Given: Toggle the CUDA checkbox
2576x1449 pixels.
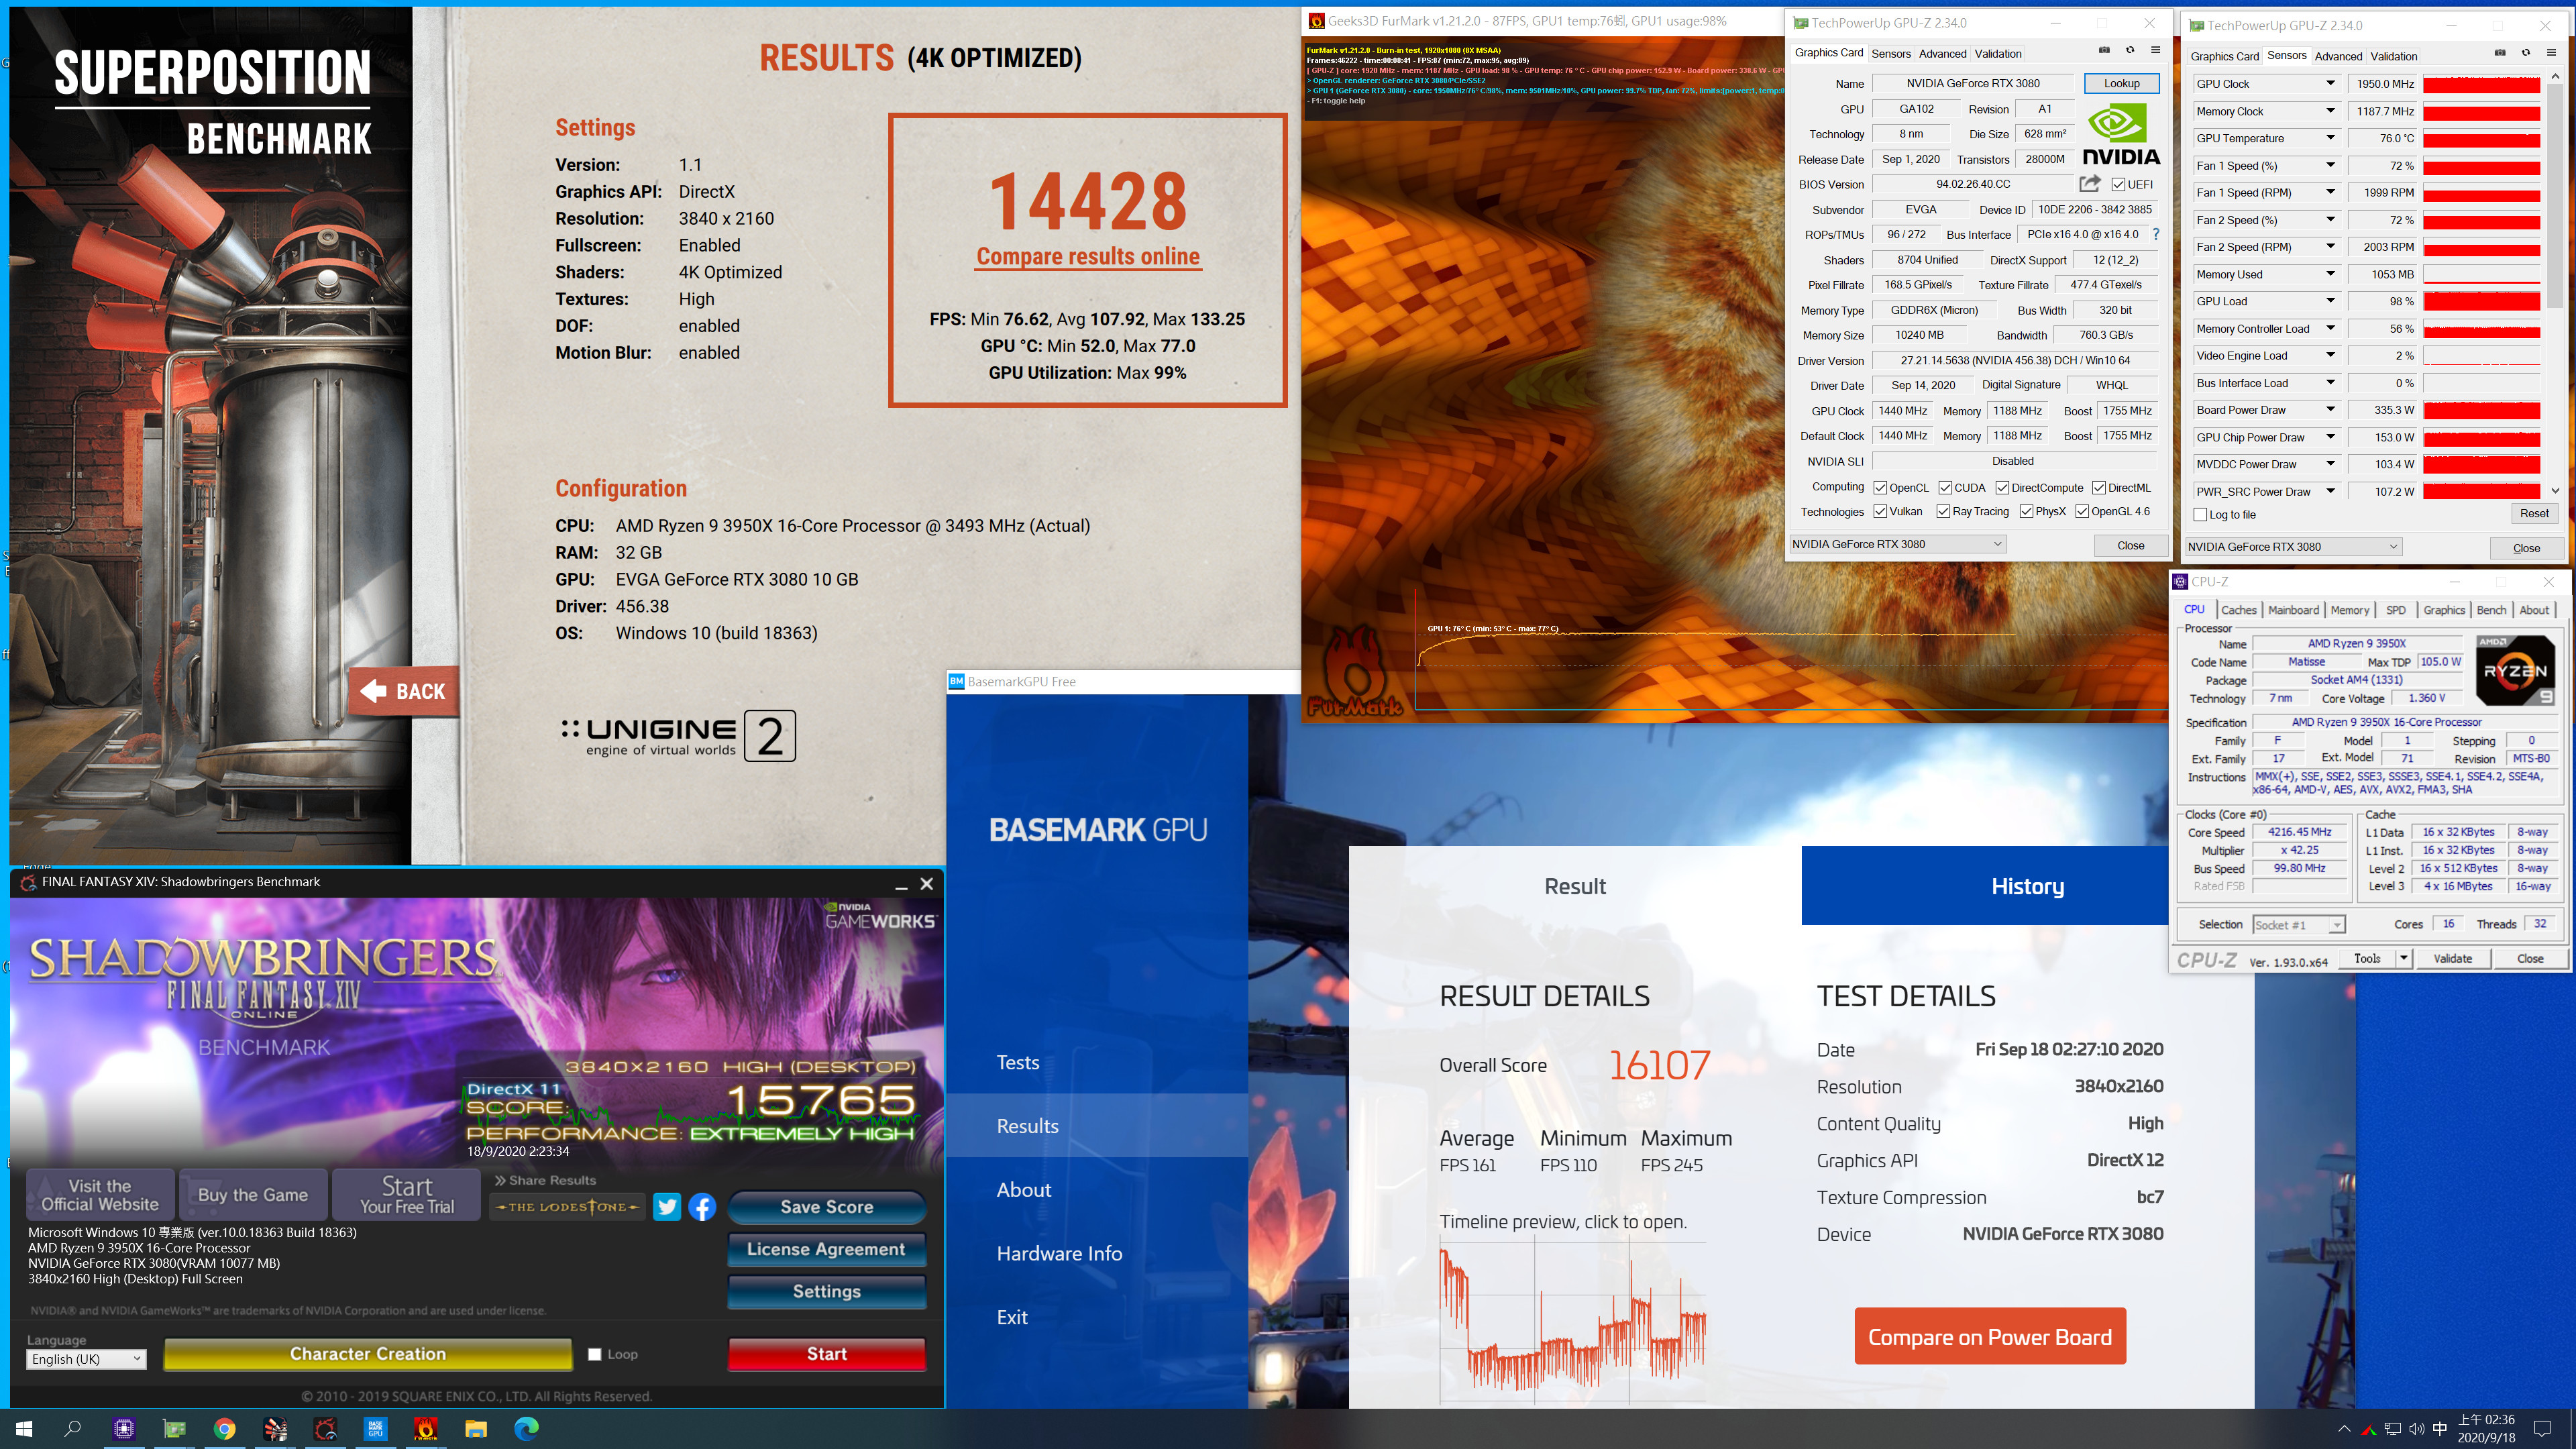Looking at the screenshot, I should pos(1945,488).
